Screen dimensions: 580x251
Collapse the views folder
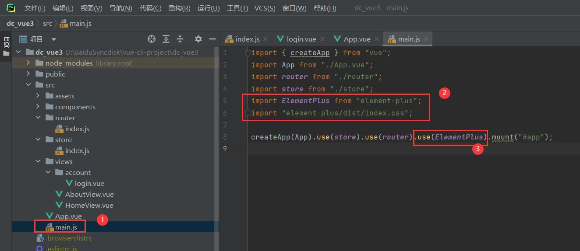tap(38, 161)
